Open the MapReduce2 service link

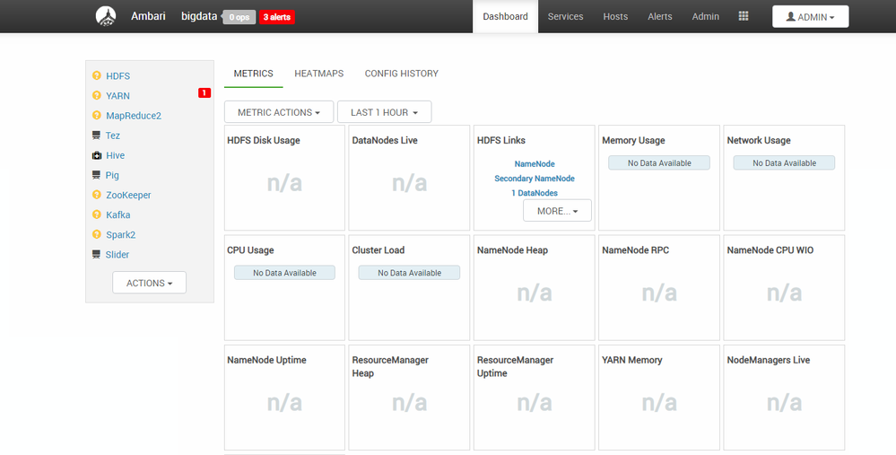point(134,116)
